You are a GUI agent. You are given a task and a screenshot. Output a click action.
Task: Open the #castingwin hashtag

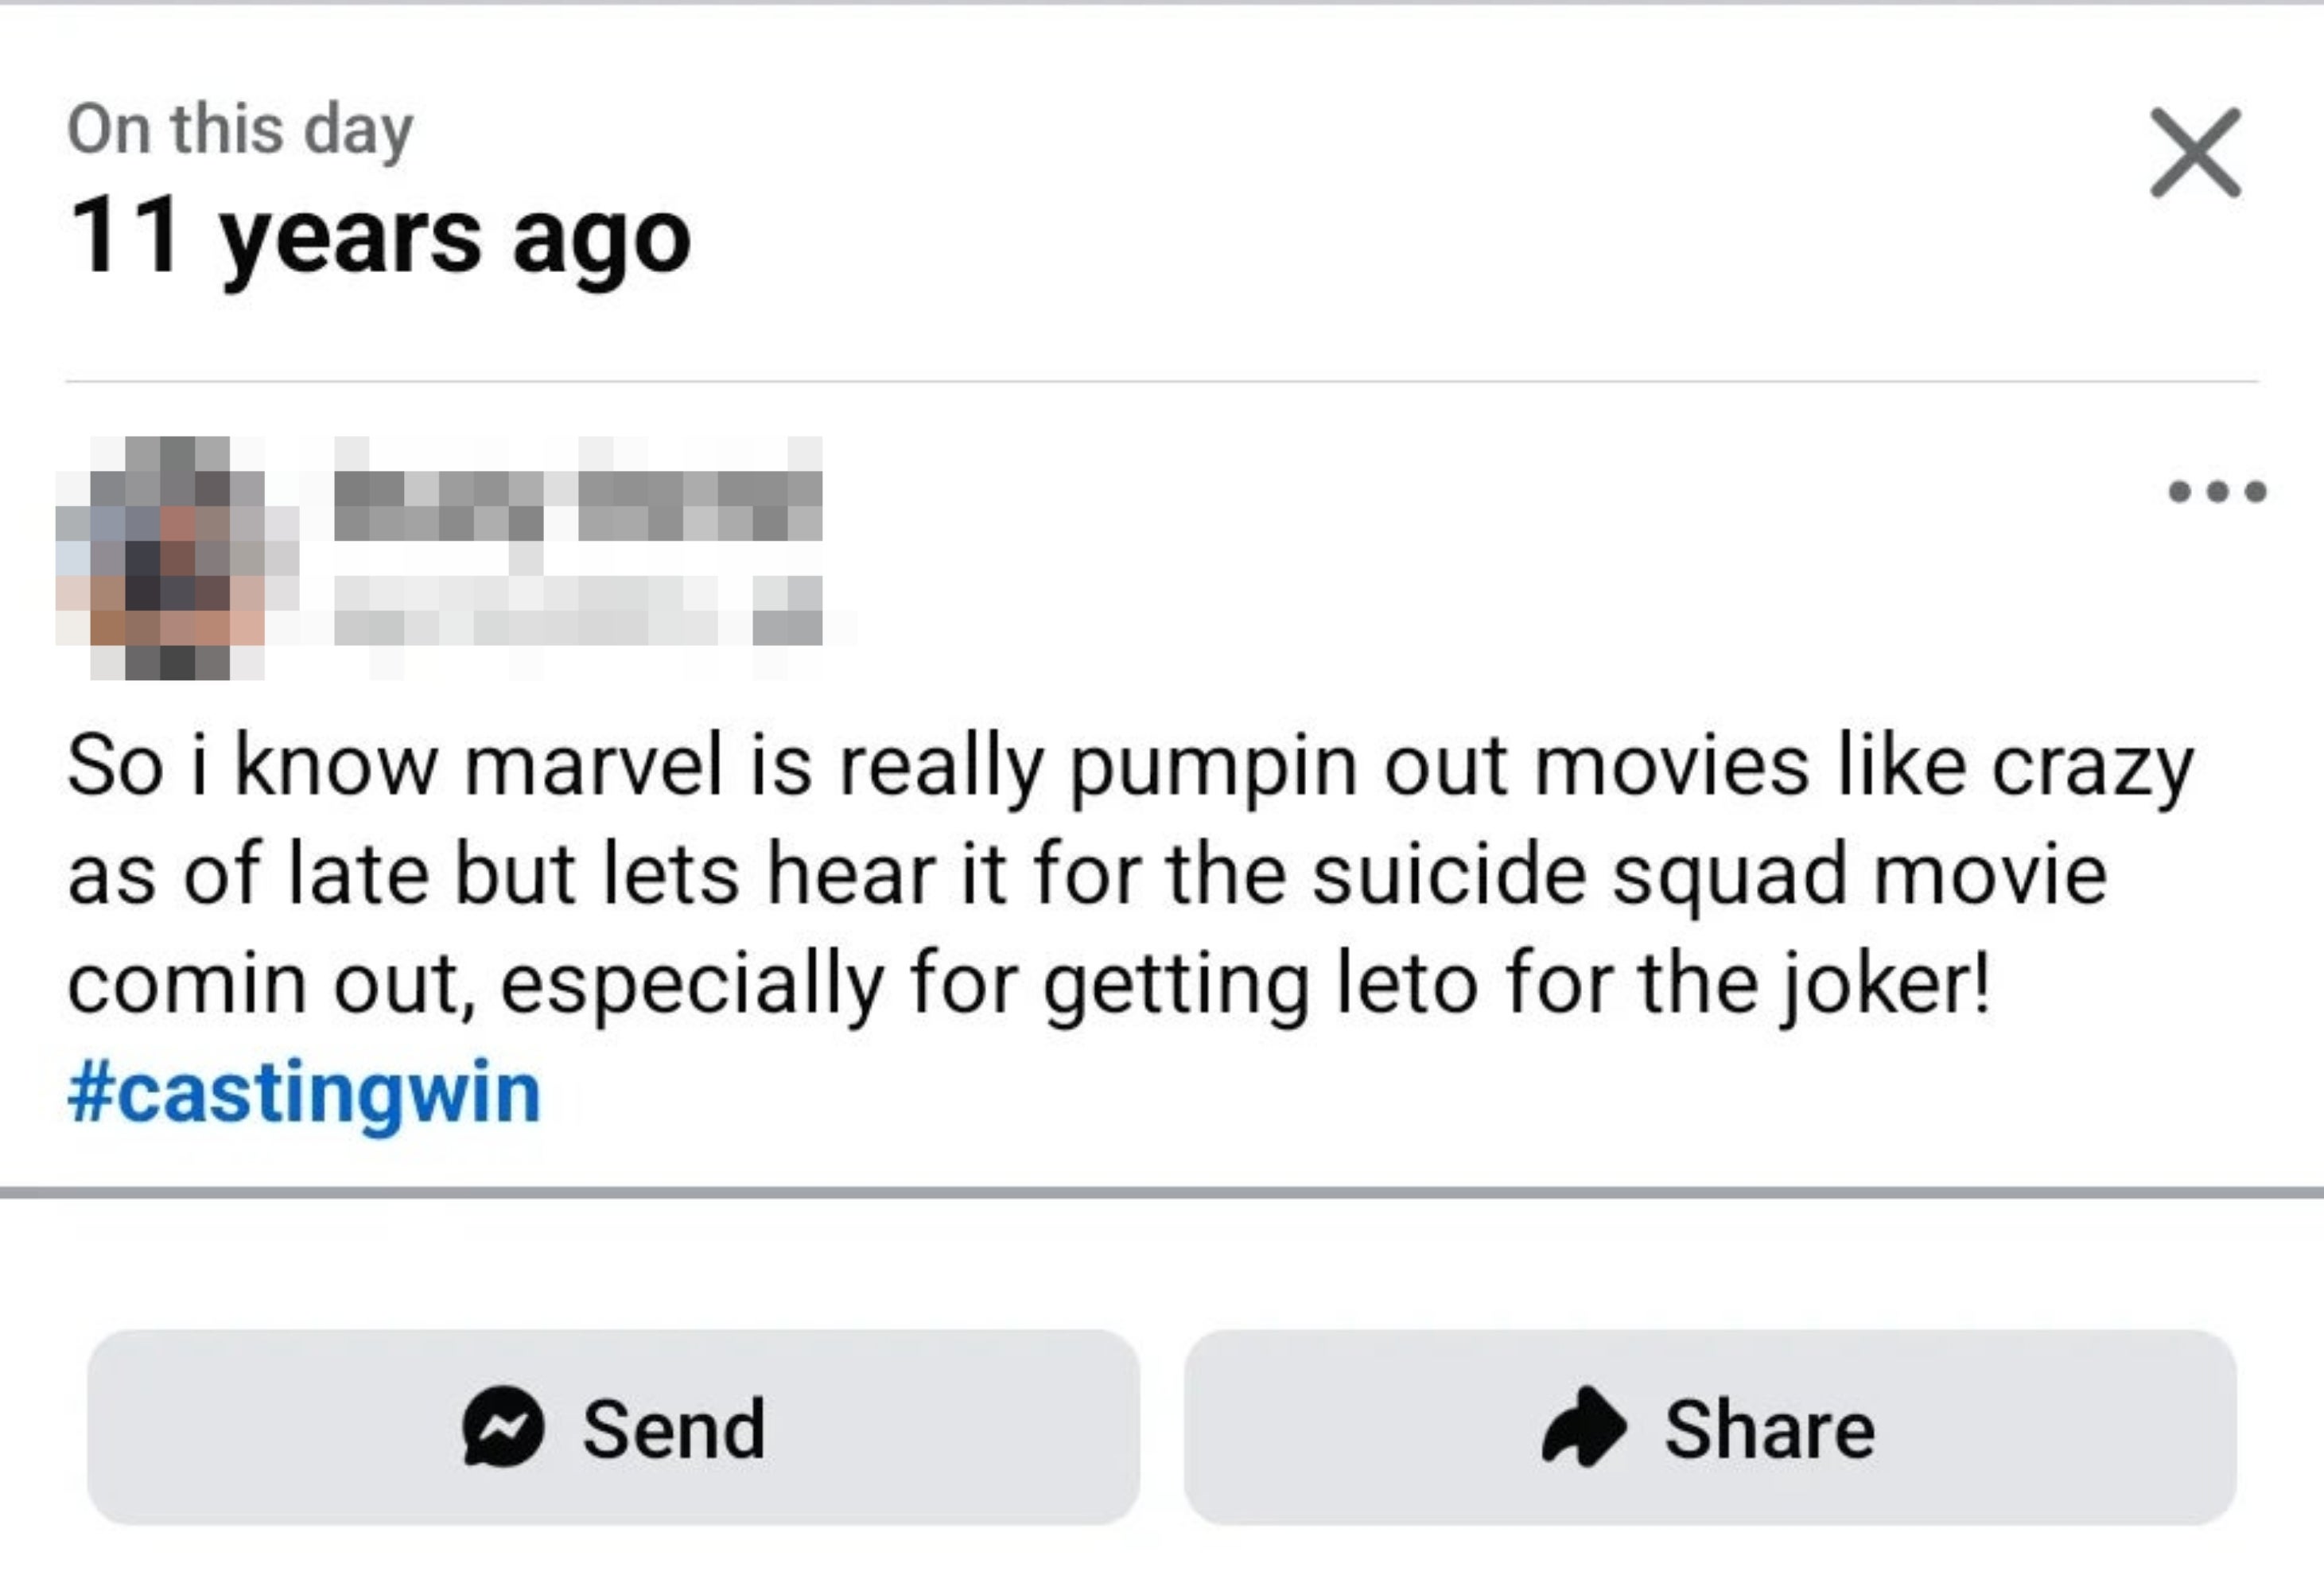click(x=304, y=1092)
